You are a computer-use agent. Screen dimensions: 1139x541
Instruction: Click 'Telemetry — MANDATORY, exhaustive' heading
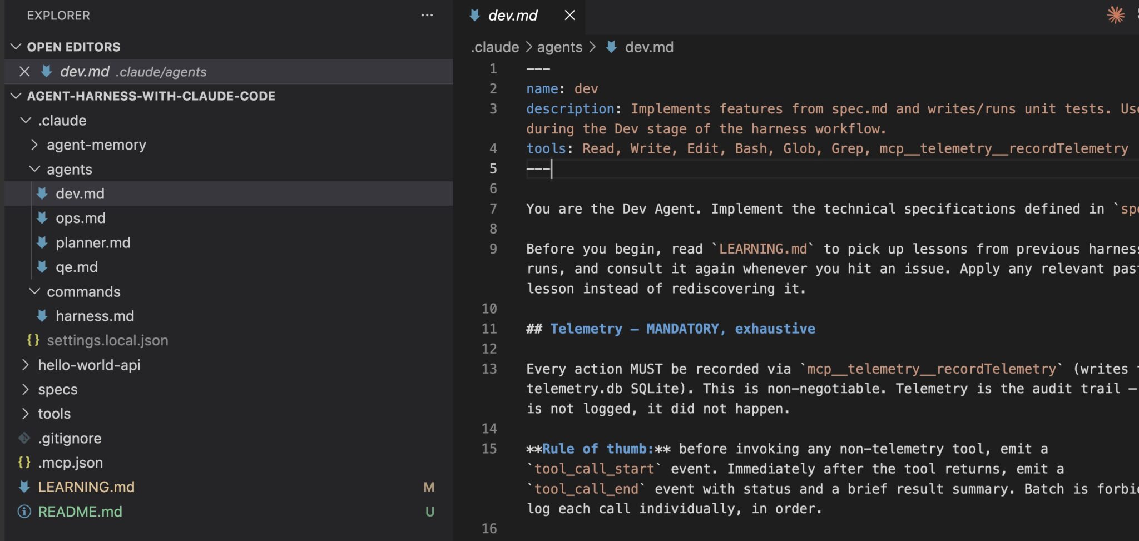click(x=682, y=329)
